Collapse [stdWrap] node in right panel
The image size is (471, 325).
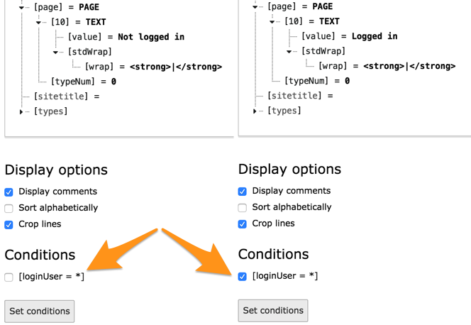click(289, 52)
